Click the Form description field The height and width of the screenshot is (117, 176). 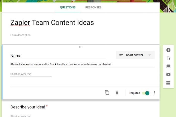coord(20,35)
